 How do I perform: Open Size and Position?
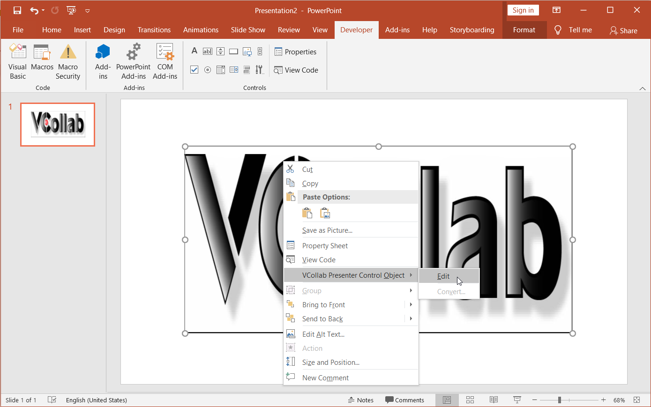pyautogui.click(x=351, y=362)
